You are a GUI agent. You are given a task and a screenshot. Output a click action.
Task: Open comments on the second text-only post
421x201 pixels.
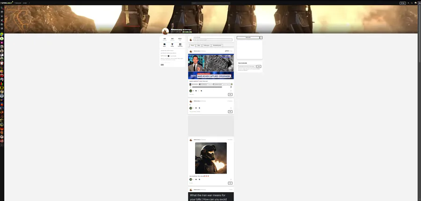[x=196, y=108]
